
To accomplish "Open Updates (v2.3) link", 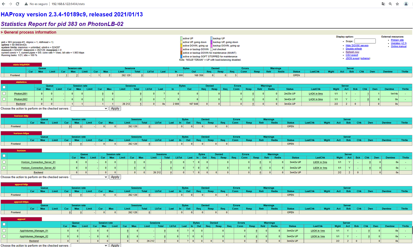I will (x=399, y=43).
